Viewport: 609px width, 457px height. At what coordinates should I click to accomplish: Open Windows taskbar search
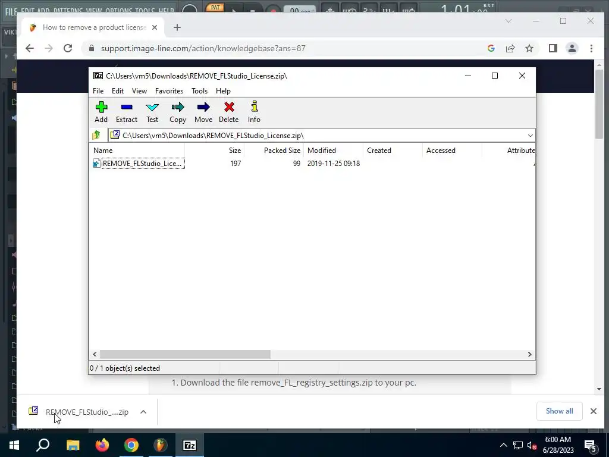pos(43,445)
